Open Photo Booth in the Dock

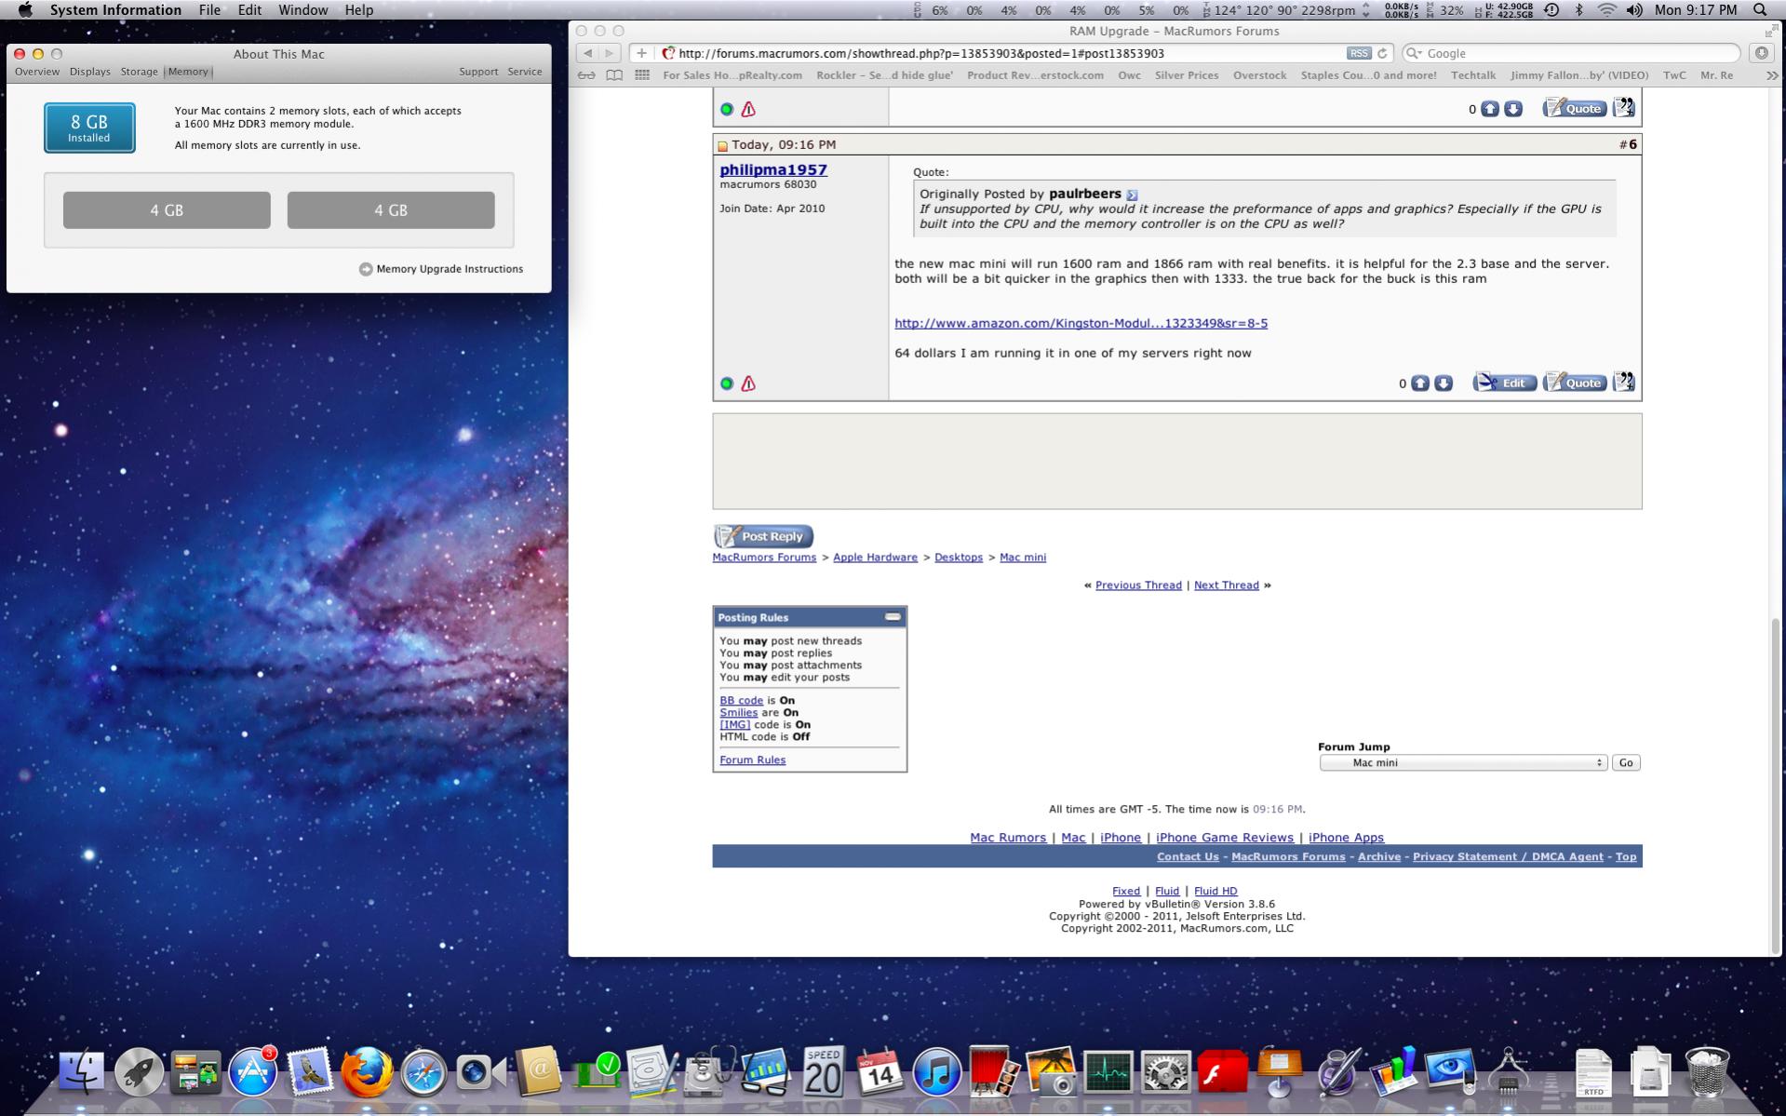(x=994, y=1073)
